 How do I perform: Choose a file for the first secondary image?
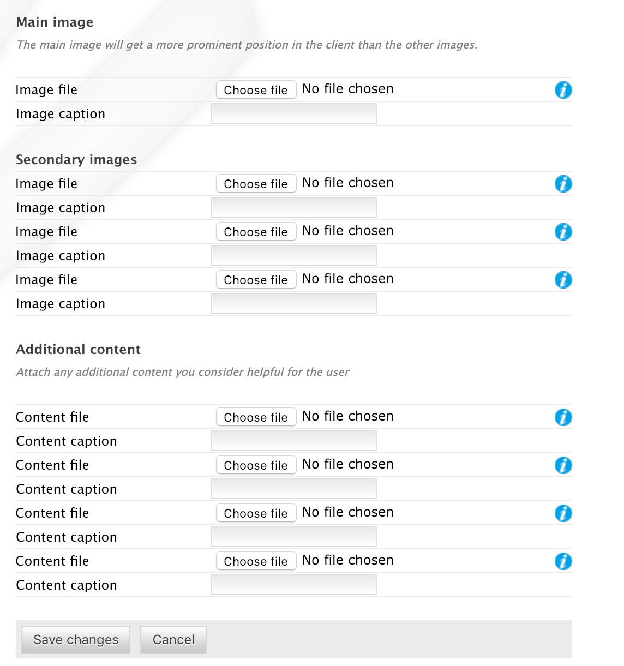tap(256, 184)
